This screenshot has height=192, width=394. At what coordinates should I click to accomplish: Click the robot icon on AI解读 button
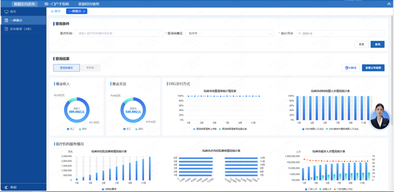coord(347,68)
